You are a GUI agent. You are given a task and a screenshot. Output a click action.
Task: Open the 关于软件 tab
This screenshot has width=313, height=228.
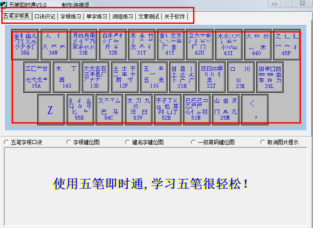(x=174, y=16)
